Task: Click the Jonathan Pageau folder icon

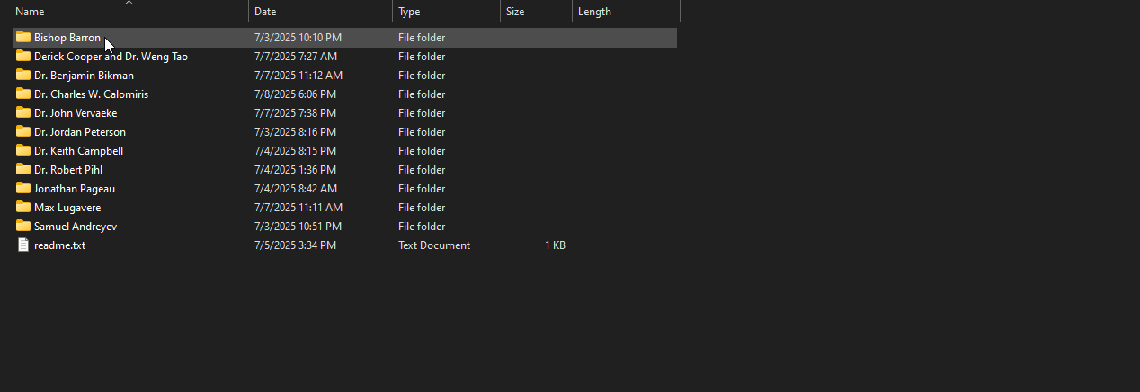Action: point(23,189)
